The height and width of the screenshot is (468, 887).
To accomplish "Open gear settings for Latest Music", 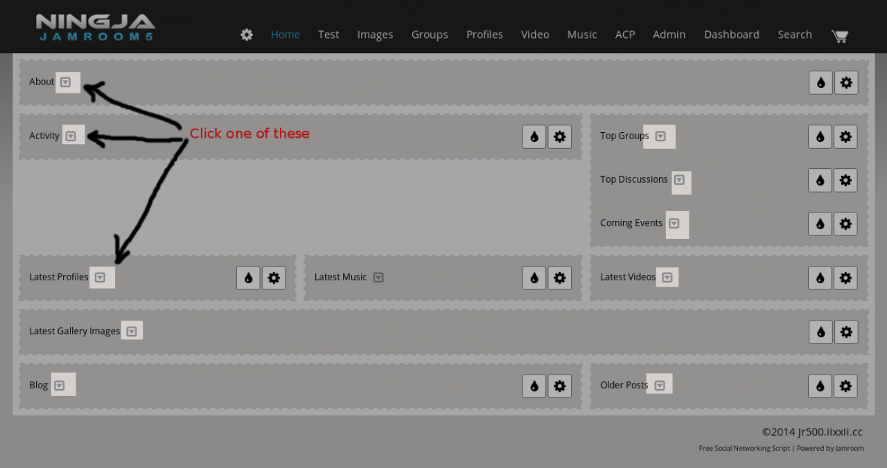I will click(x=559, y=278).
